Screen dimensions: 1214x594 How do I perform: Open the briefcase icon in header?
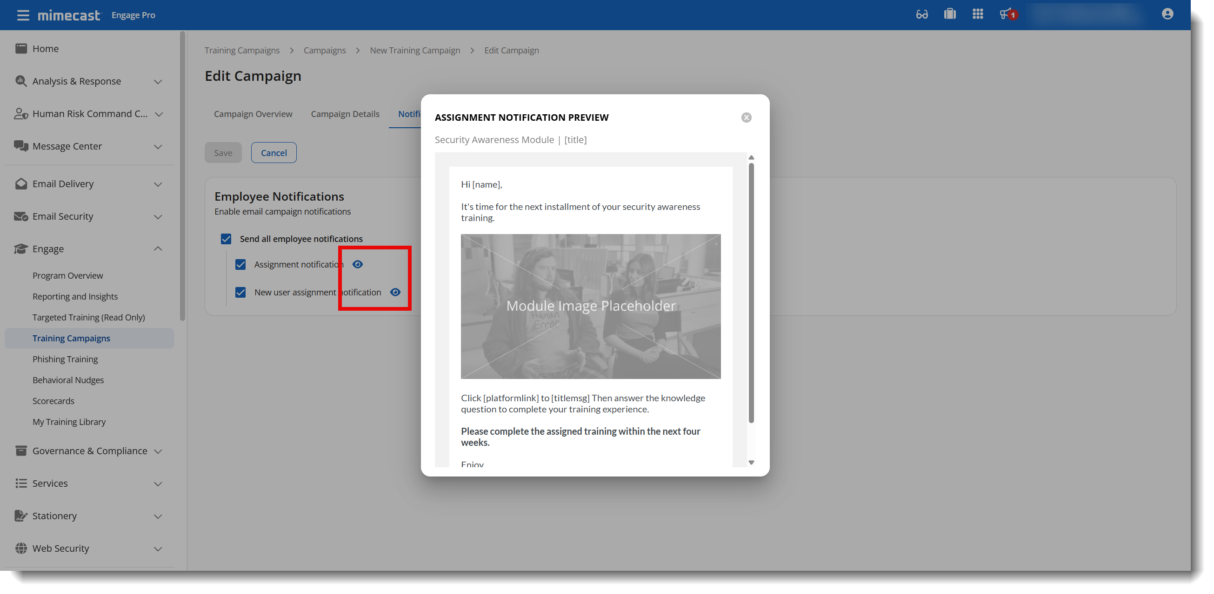[x=950, y=14]
